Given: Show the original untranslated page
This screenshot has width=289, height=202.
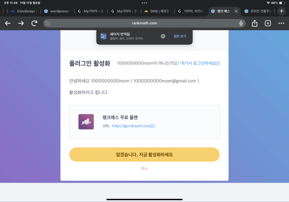Looking at the screenshot, I should (x=180, y=36).
